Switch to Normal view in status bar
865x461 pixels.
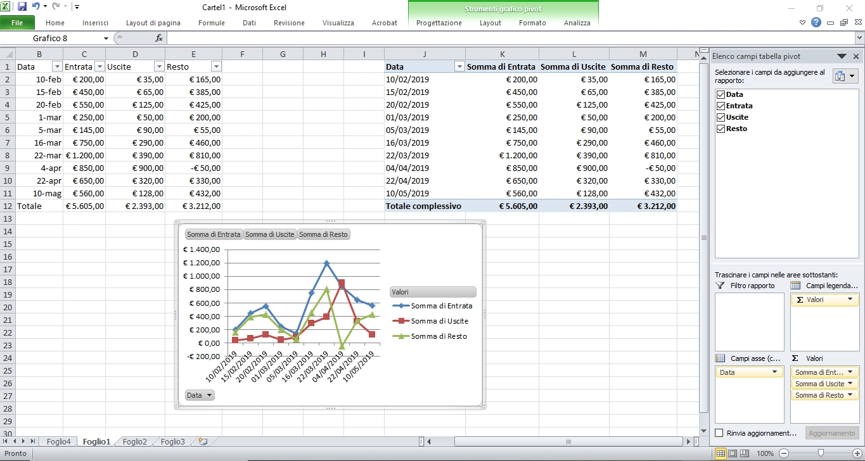pos(721,453)
